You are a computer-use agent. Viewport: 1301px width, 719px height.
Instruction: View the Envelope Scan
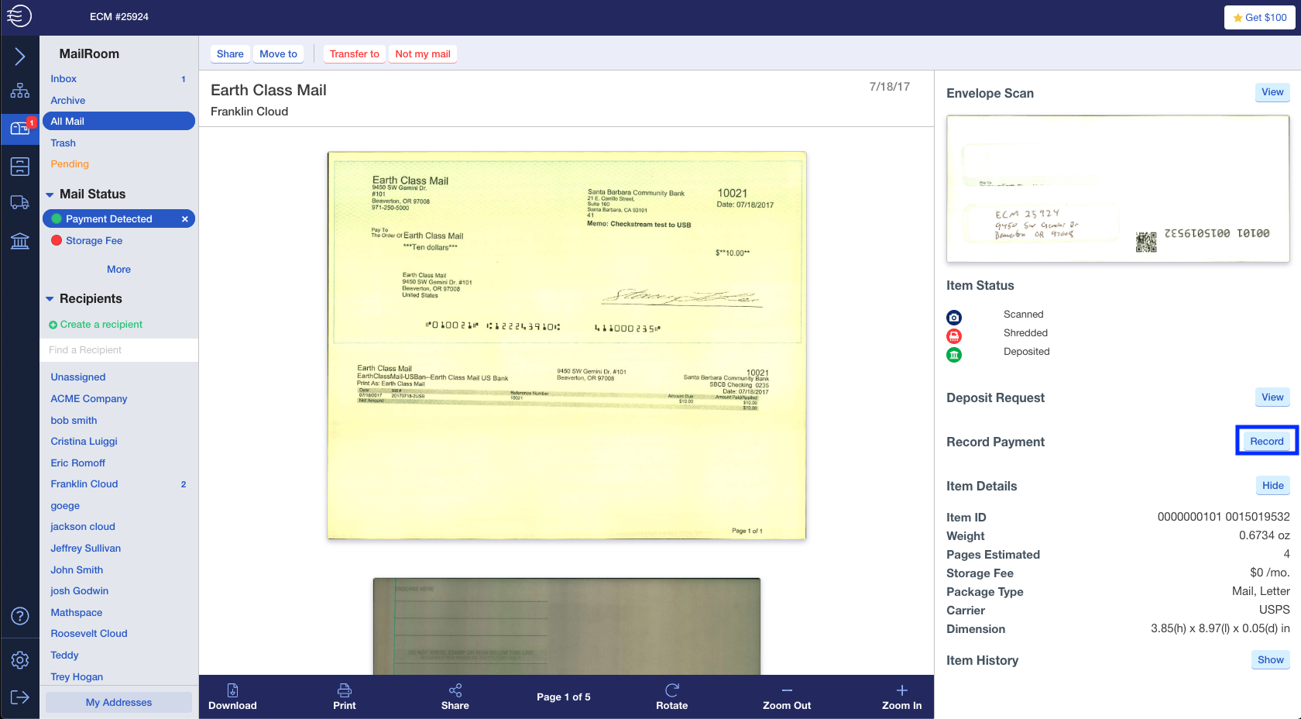[x=1272, y=92]
